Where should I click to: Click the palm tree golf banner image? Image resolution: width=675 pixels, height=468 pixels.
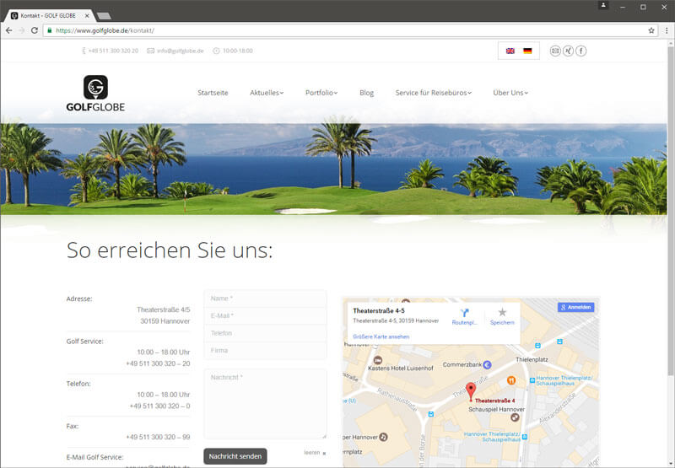333,169
